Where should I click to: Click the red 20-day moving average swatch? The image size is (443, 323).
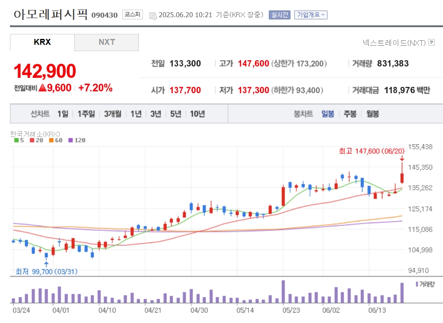pyautogui.click(x=32, y=140)
